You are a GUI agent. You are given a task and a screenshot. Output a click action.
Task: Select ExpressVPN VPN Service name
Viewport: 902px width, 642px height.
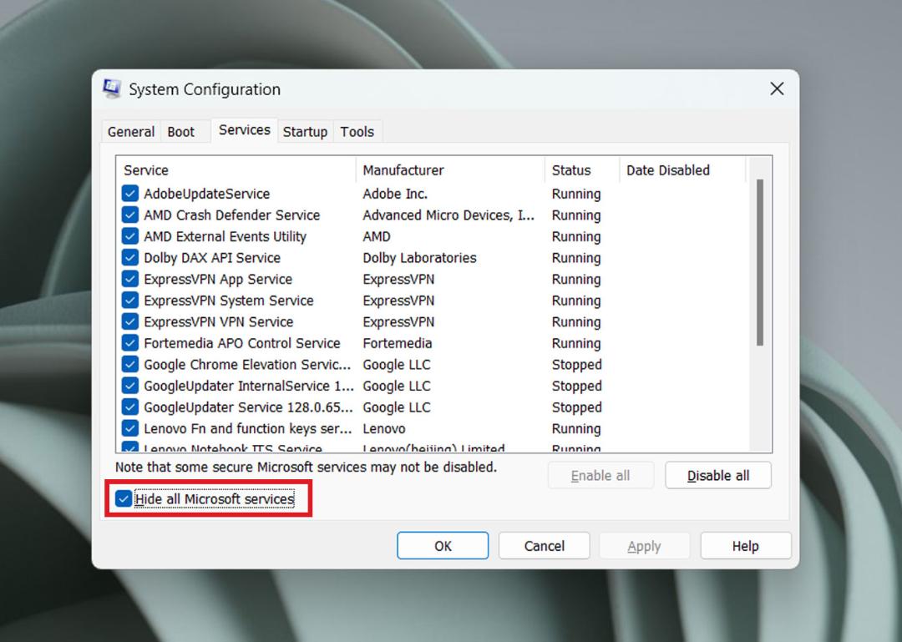pos(219,321)
